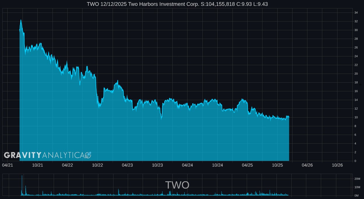Click the 10M label on the volume axis
The height and width of the screenshot is (199, 364).
click(x=357, y=187)
